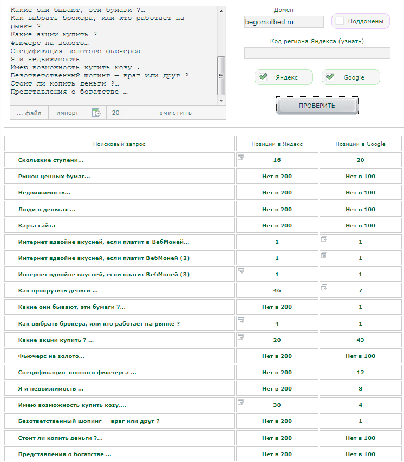The width and height of the screenshot is (404, 462).
Task: Click the scroll down arrow of the query list
Action: [x=221, y=101]
